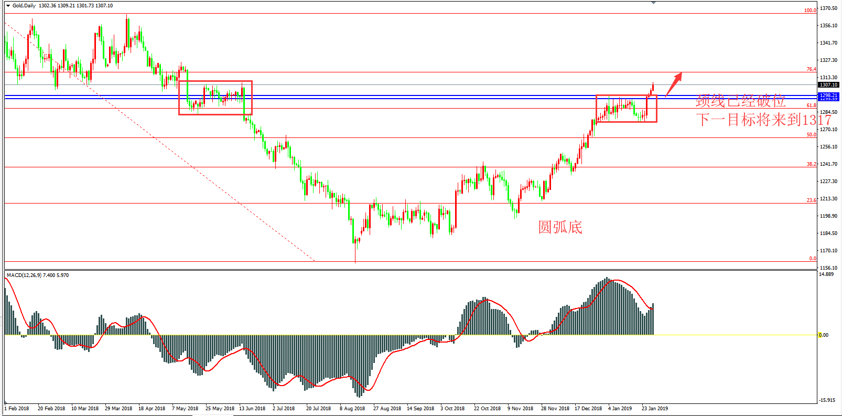842x416 pixels.
Task: Click the Fibonacci 23.6 level label
Action: (x=811, y=200)
